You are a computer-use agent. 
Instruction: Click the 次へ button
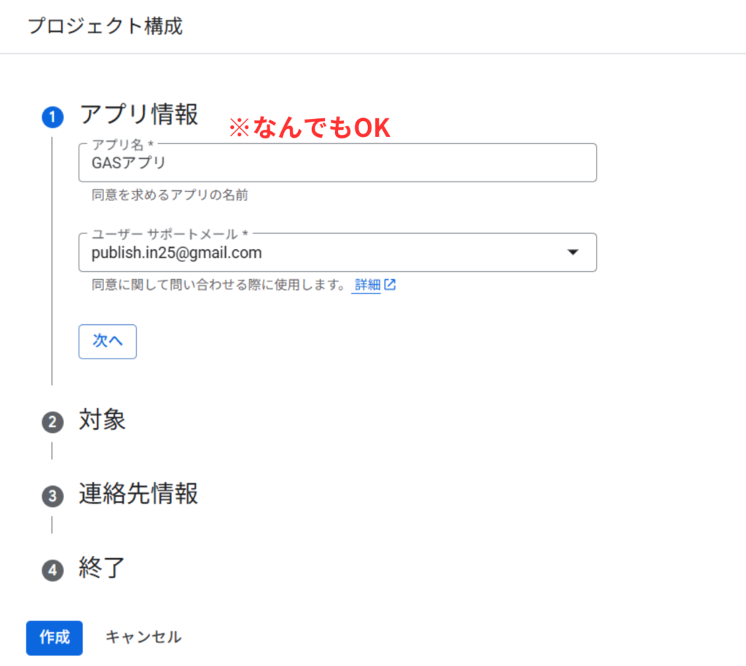pyautogui.click(x=108, y=342)
